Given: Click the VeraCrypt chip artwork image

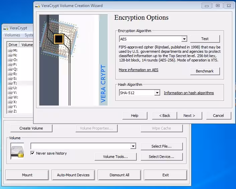Looking at the screenshot, I should tap(74, 60).
